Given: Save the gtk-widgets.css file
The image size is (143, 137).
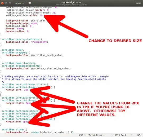Looking at the screenshot, I should coord(138,3).
